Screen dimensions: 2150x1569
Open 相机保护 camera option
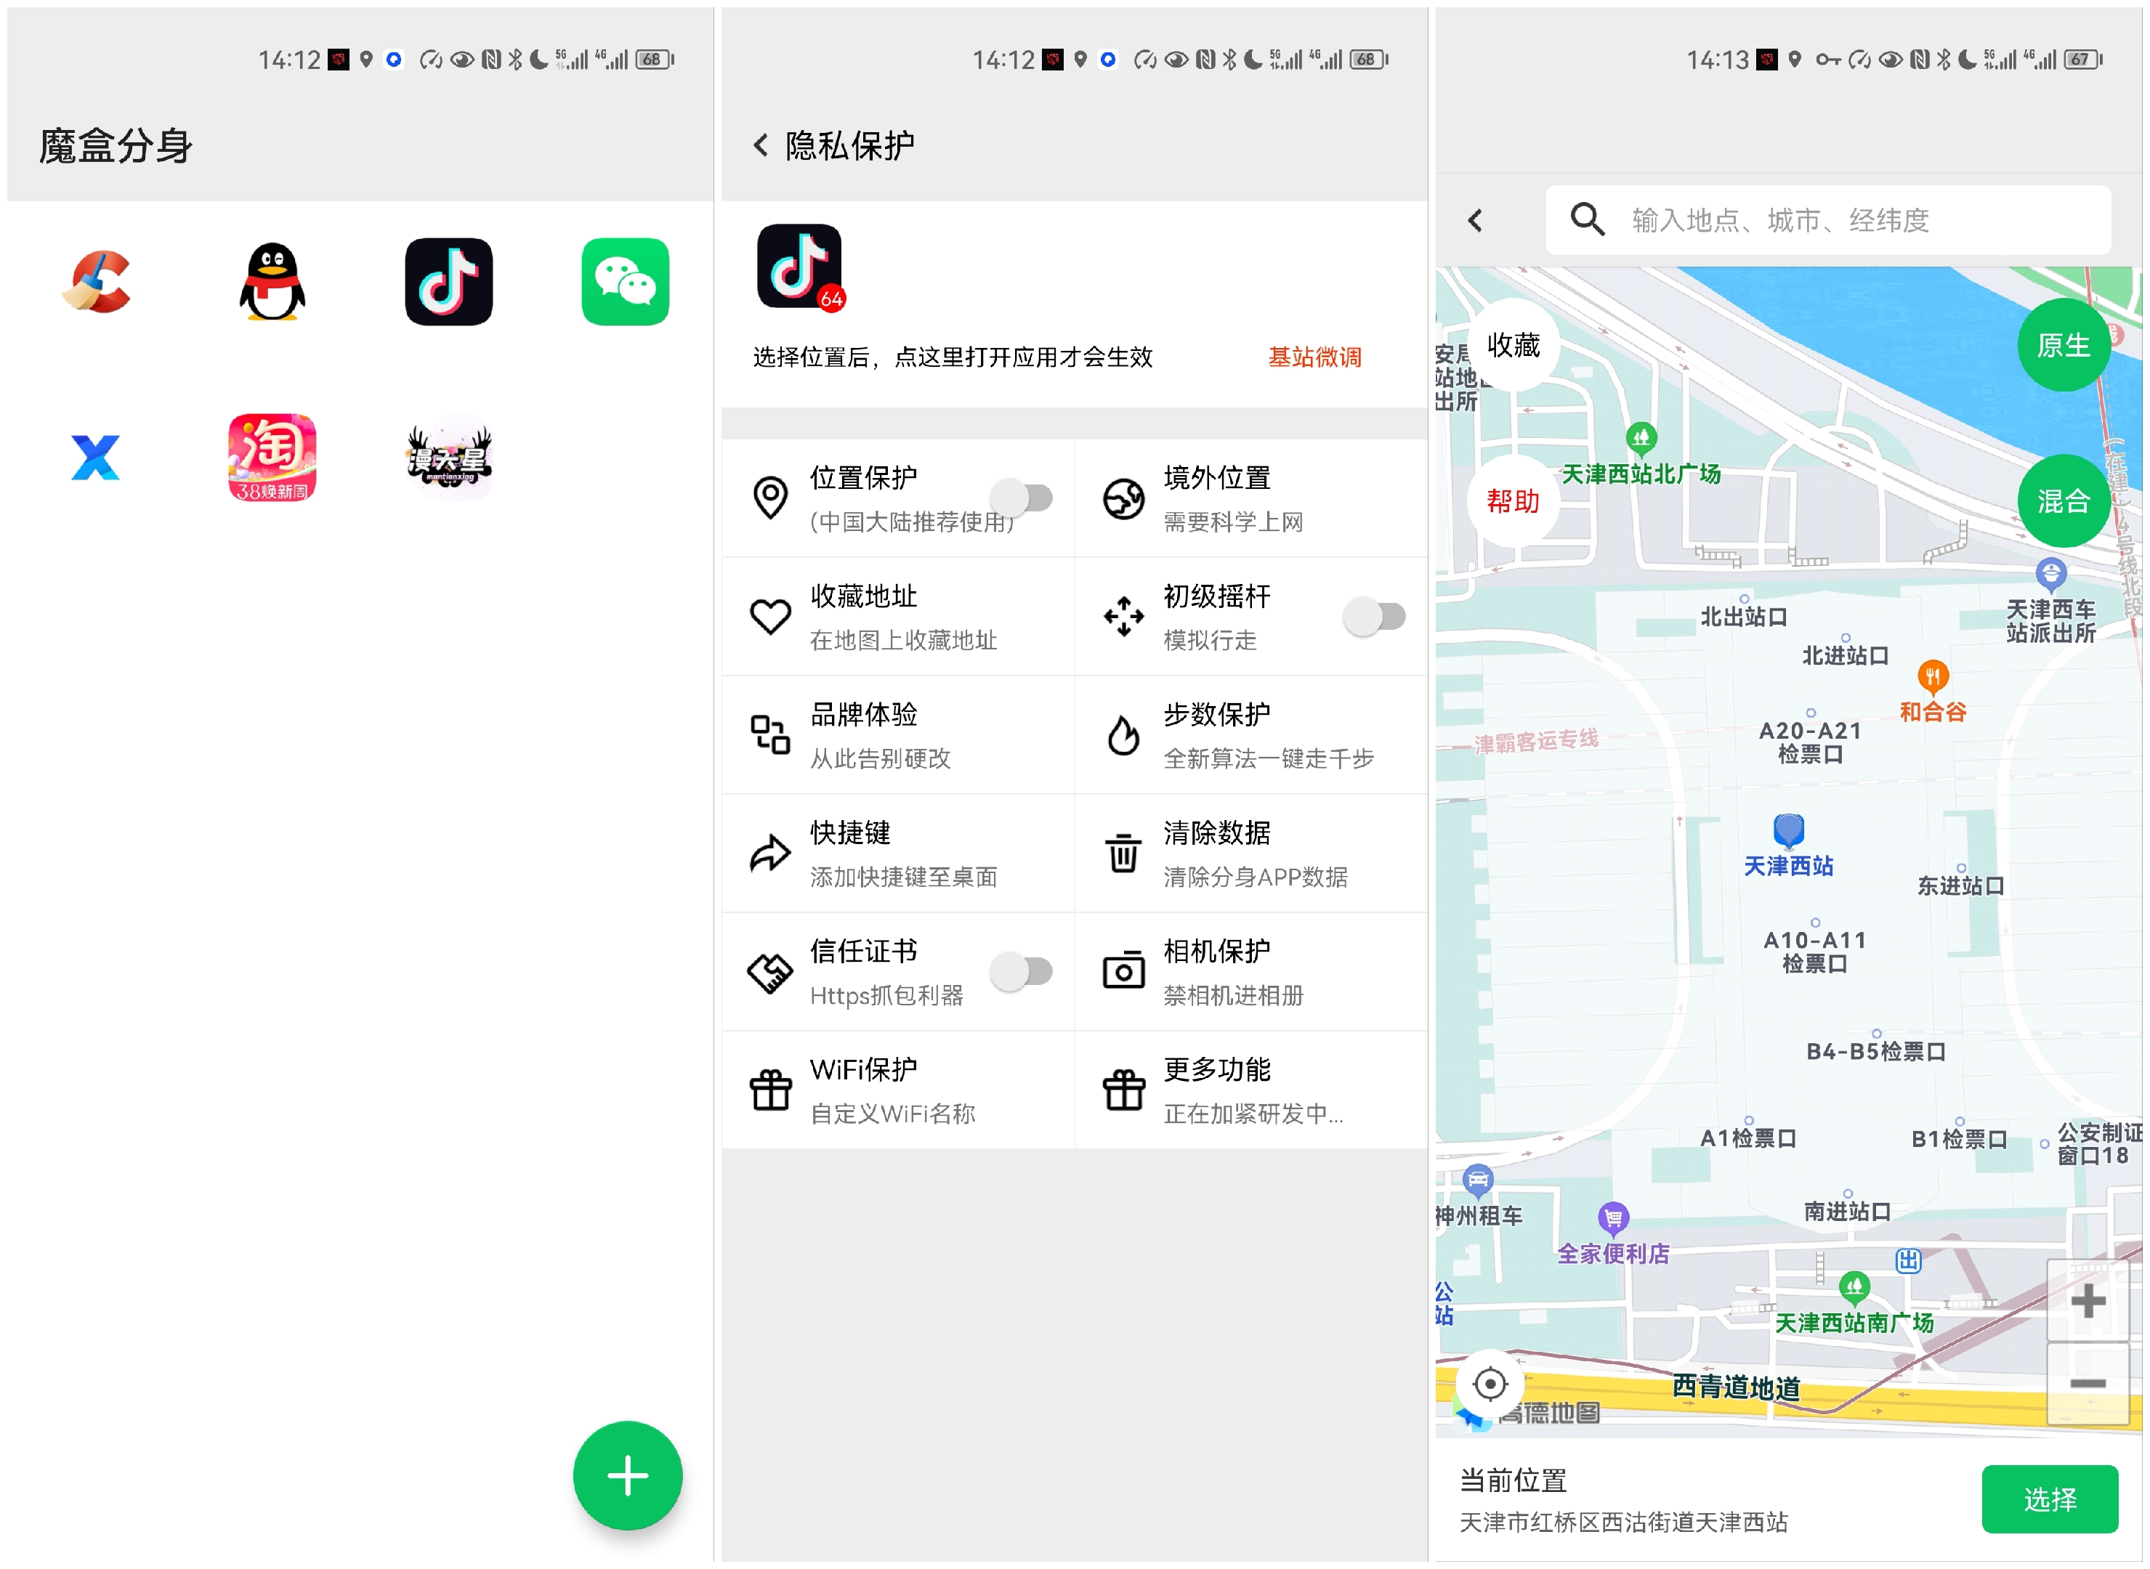[1251, 972]
